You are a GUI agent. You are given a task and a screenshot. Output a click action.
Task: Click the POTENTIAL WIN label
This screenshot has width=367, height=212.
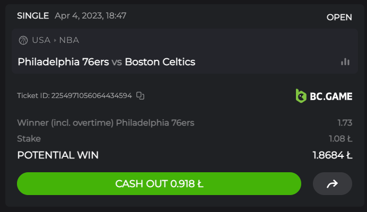pyautogui.click(x=58, y=155)
